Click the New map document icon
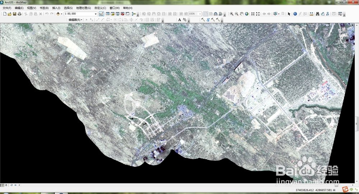 click(x=5, y=14)
